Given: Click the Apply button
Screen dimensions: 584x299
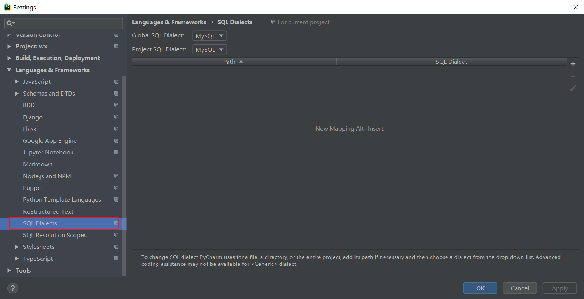Looking at the screenshot, I should click(x=560, y=288).
